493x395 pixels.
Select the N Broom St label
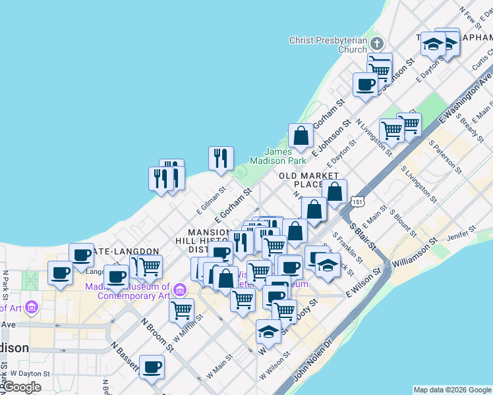pos(158,334)
